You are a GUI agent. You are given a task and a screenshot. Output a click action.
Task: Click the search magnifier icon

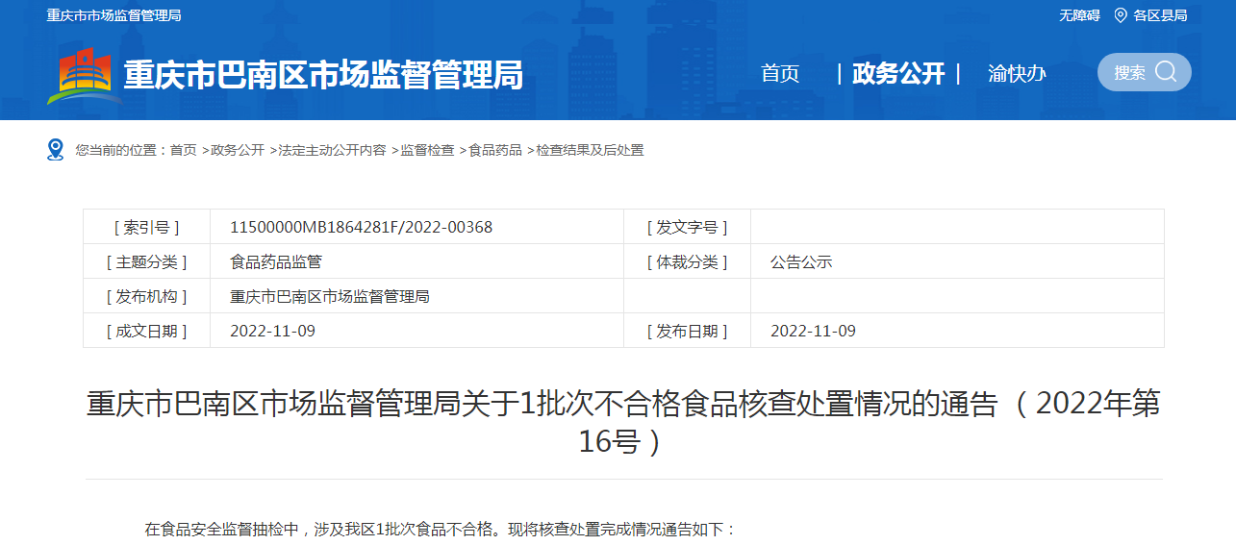[x=1166, y=72]
